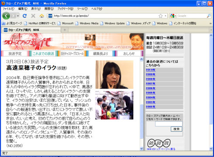Viewport: 214px width, 157px height.
Task: Open the 2006年 archive link
Action: click(151, 88)
